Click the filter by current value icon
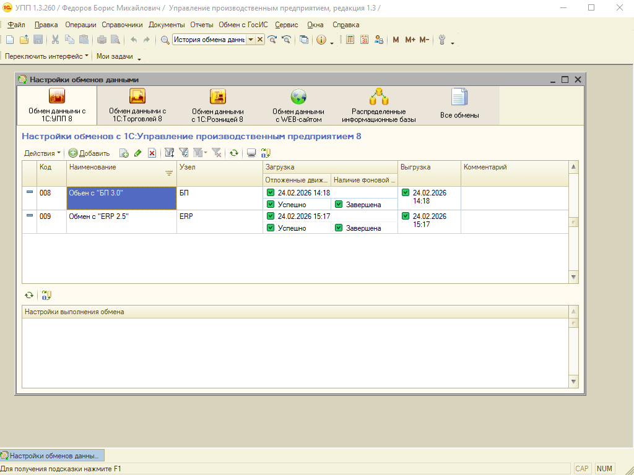Screen dimensions: 634x475 [x=183, y=153]
